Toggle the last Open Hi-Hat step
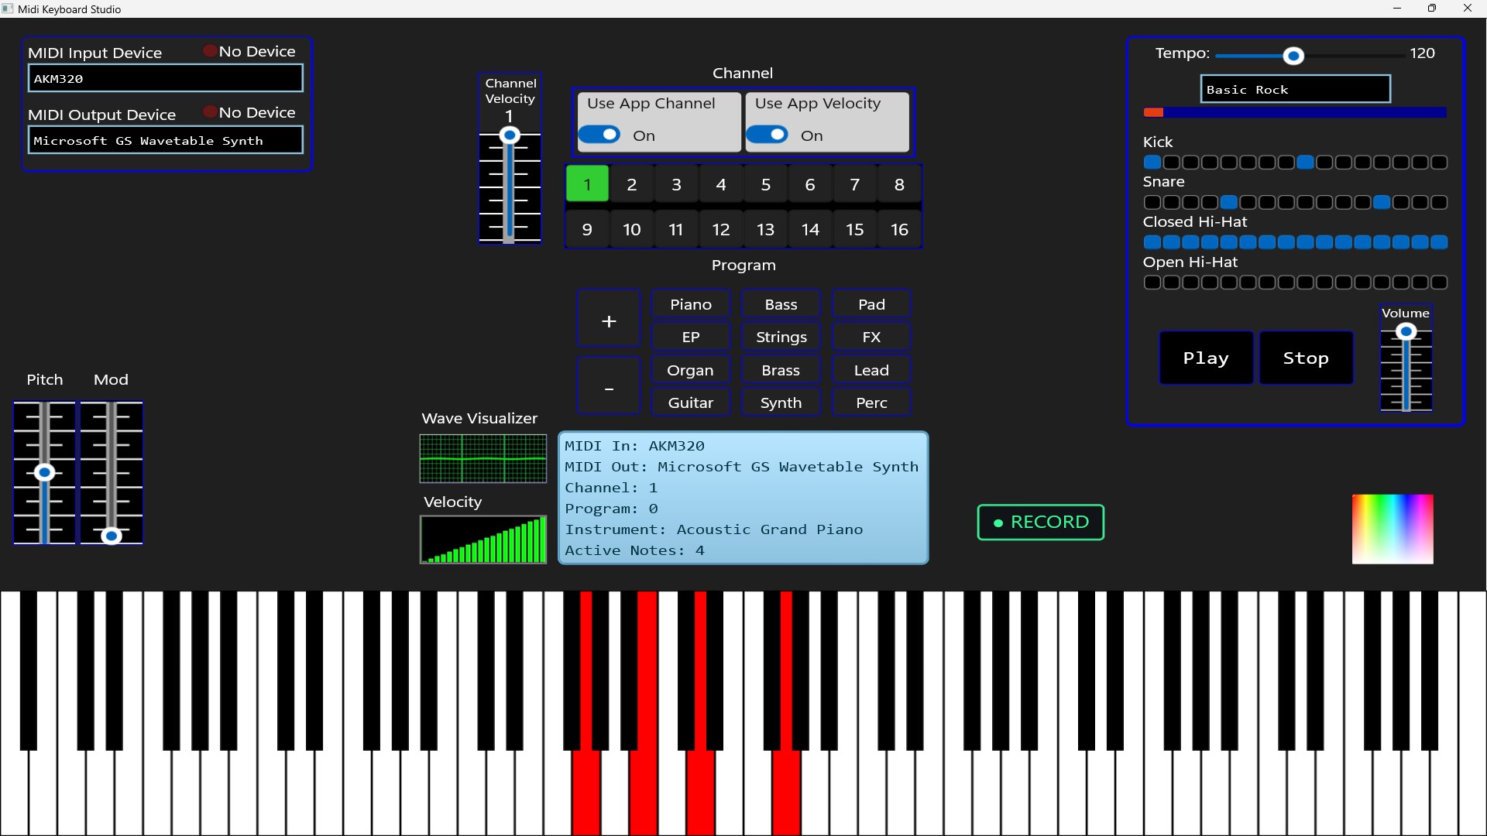Image resolution: width=1487 pixels, height=836 pixels. (1439, 283)
